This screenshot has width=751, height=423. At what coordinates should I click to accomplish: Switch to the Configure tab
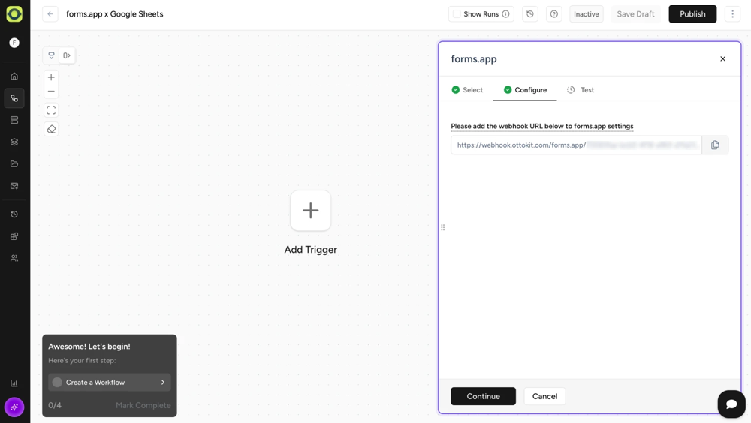coord(525,90)
